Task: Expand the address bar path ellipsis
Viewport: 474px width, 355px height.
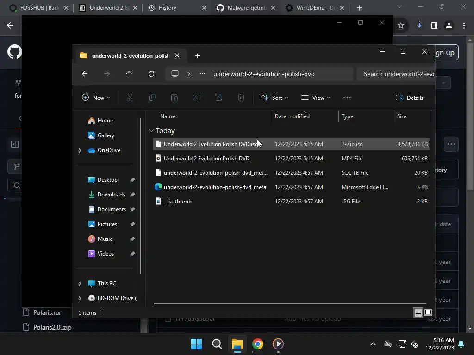Action: tap(202, 74)
